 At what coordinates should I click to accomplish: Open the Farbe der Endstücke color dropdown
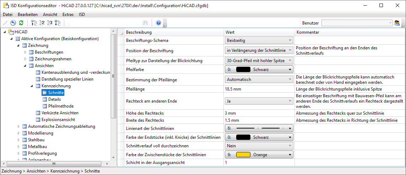coord(259,137)
